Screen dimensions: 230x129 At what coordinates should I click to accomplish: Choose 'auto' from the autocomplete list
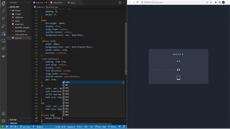click(x=93, y=82)
